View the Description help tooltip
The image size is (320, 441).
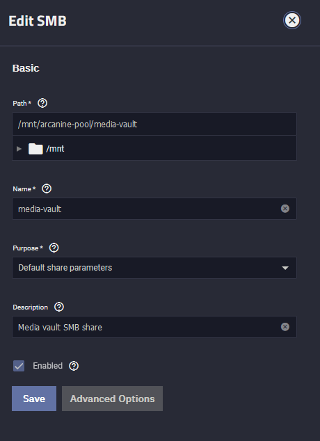pos(59,307)
